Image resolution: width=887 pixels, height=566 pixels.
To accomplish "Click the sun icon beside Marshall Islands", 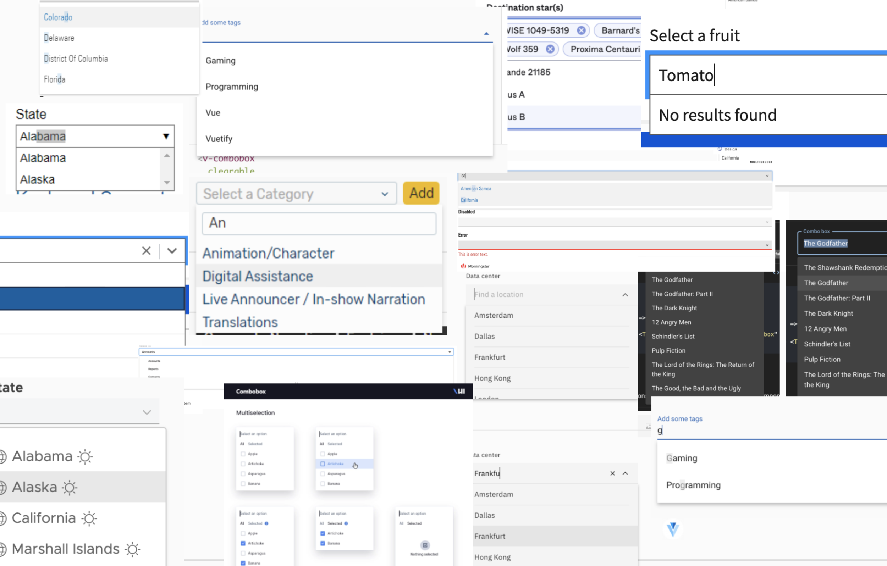I will pyautogui.click(x=132, y=549).
